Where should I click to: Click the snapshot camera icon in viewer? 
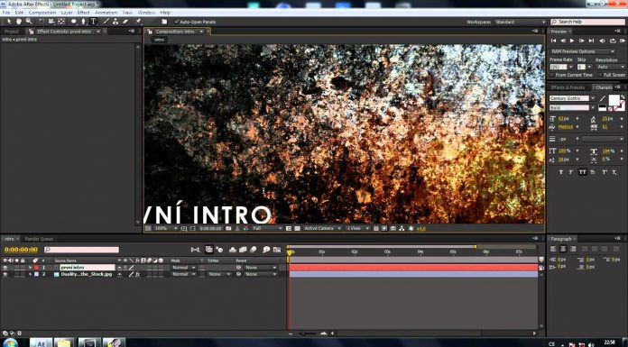click(x=228, y=228)
